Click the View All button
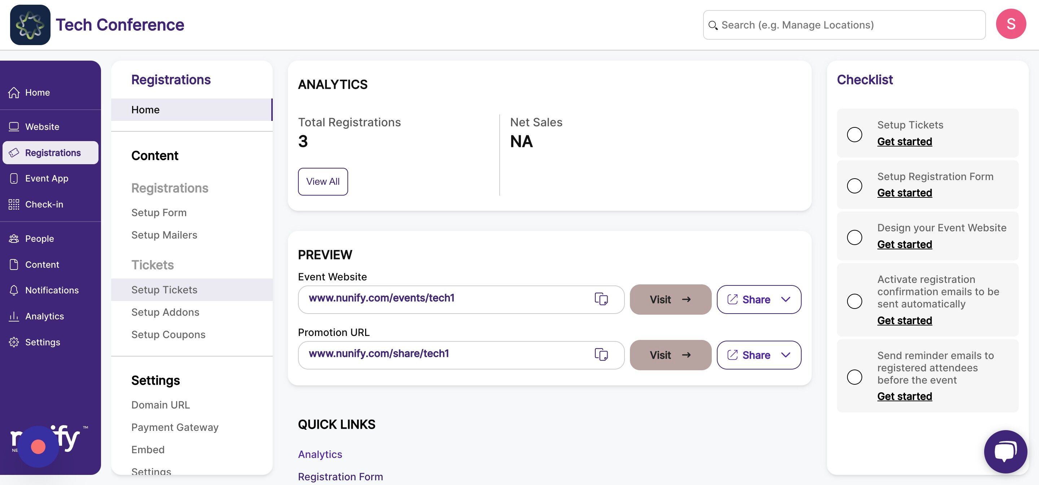The image size is (1039, 485). pos(323,182)
